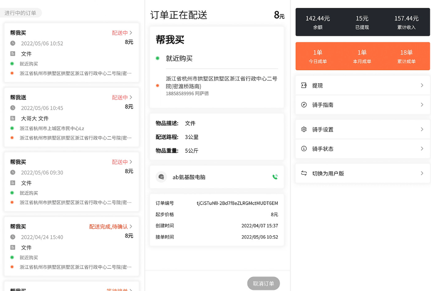Open the chevron on the 提现 row

pyautogui.click(x=422, y=85)
